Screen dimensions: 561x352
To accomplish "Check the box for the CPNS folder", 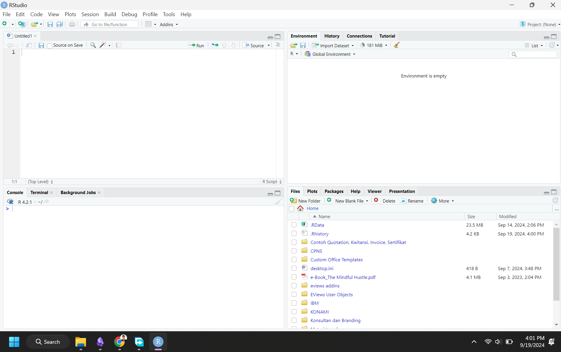I will (294, 251).
